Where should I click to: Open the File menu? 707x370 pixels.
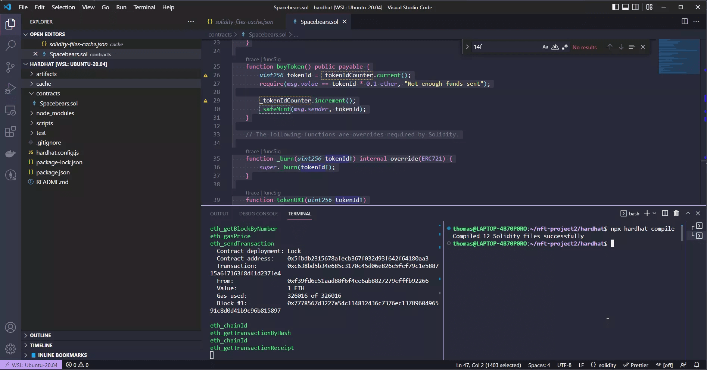(x=23, y=7)
